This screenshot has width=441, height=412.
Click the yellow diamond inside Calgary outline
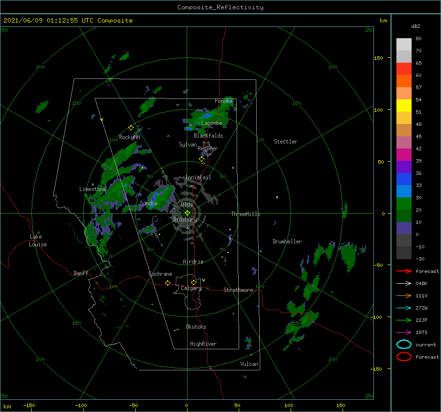tap(194, 282)
